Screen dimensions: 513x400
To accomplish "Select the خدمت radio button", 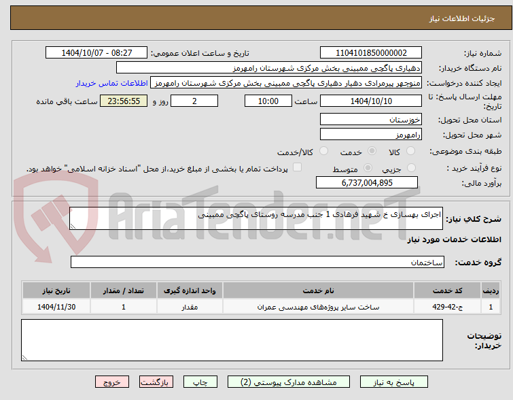I will (372, 151).
